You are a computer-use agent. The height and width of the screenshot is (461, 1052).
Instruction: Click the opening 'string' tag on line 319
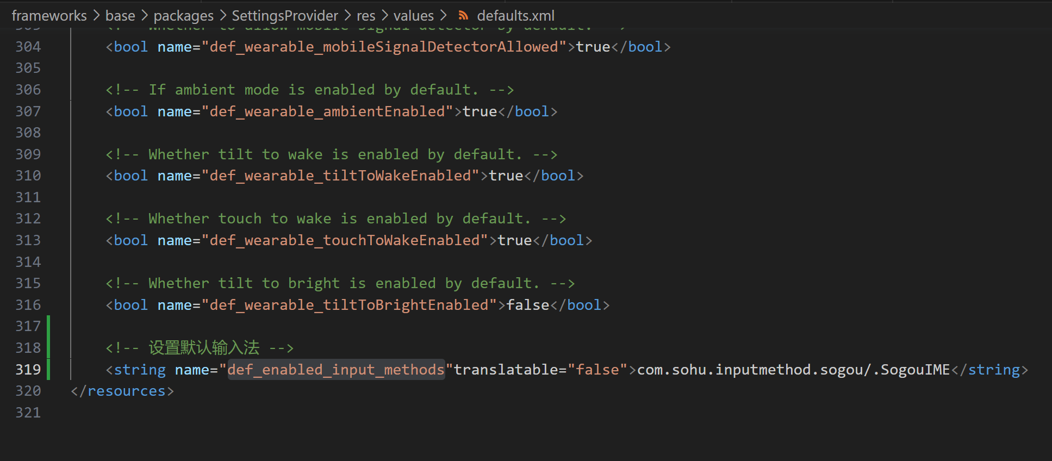pos(140,370)
